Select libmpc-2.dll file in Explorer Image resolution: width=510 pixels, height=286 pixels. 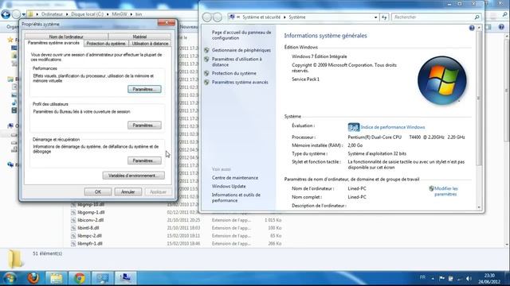(89, 236)
